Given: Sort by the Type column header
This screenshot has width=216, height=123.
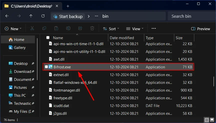Looking at the screenshot, I should coord(149,38).
